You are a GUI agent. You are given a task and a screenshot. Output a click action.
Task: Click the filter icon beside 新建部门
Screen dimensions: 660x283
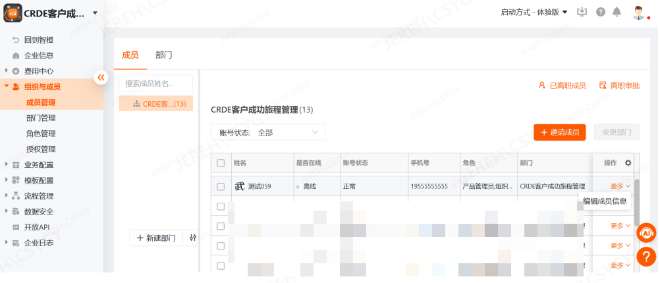click(x=192, y=238)
